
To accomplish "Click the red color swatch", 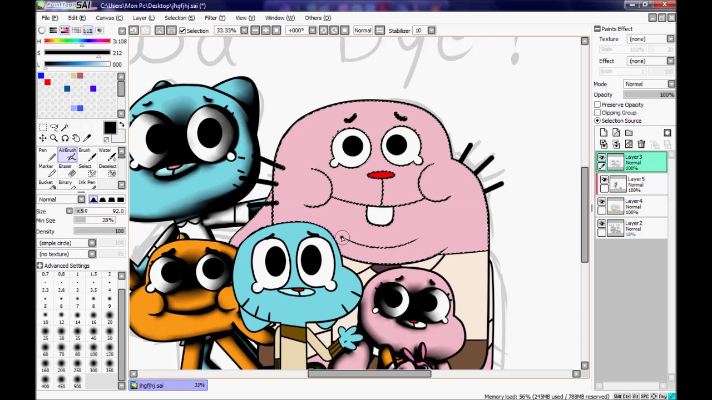I will point(48,82).
